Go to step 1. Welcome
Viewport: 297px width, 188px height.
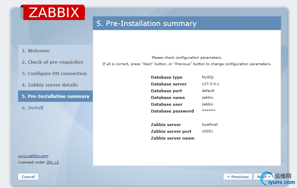(36, 51)
